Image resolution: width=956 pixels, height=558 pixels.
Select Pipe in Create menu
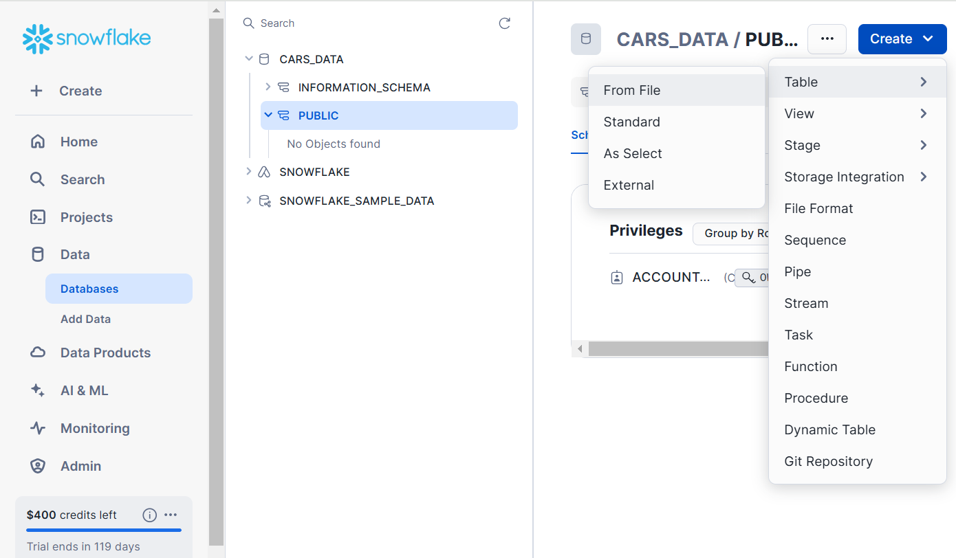click(x=857, y=271)
